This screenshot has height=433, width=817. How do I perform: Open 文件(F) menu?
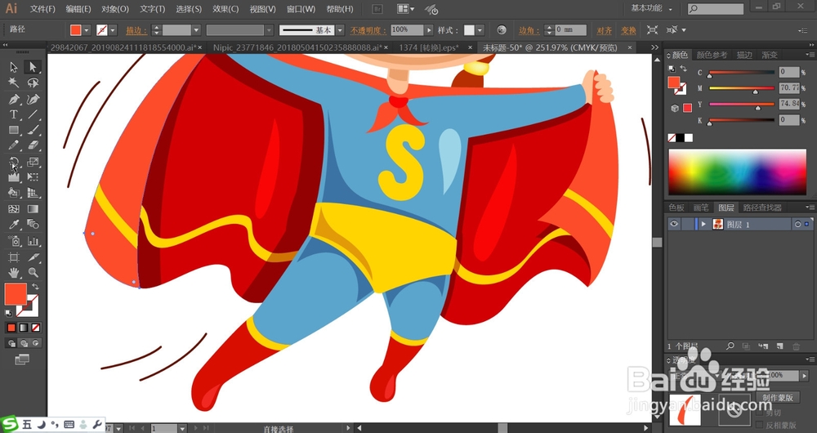coord(42,9)
